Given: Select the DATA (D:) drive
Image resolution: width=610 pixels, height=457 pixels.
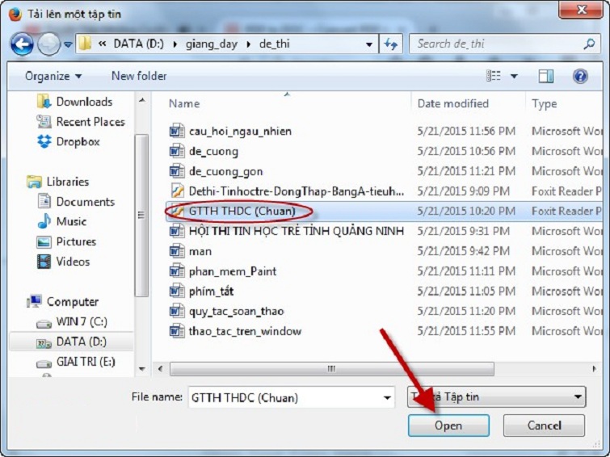Looking at the screenshot, I should (x=81, y=342).
